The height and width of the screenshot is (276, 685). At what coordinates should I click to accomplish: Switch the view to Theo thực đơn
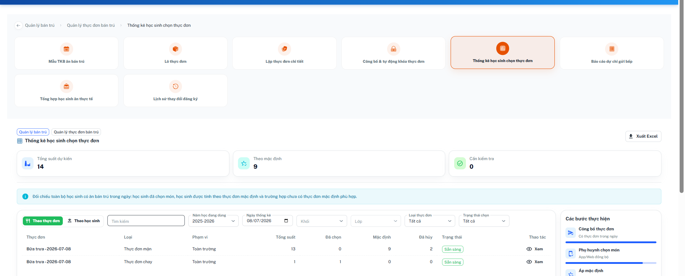pyautogui.click(x=43, y=221)
